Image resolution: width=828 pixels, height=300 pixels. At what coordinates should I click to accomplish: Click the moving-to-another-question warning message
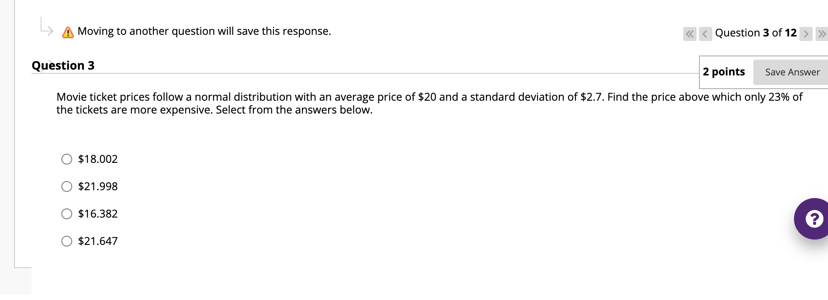point(203,31)
